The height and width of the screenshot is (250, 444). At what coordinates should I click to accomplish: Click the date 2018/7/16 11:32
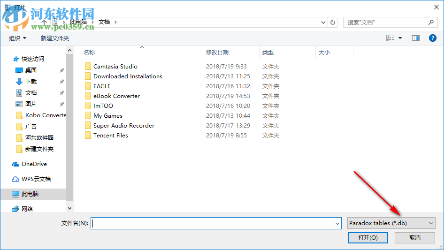coord(228,86)
